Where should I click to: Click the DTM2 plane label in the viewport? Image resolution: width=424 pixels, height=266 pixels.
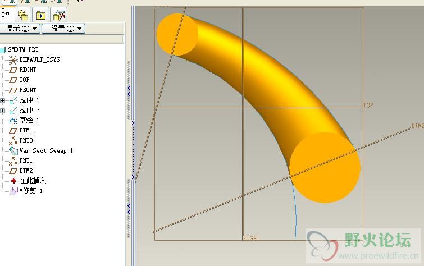click(417, 126)
